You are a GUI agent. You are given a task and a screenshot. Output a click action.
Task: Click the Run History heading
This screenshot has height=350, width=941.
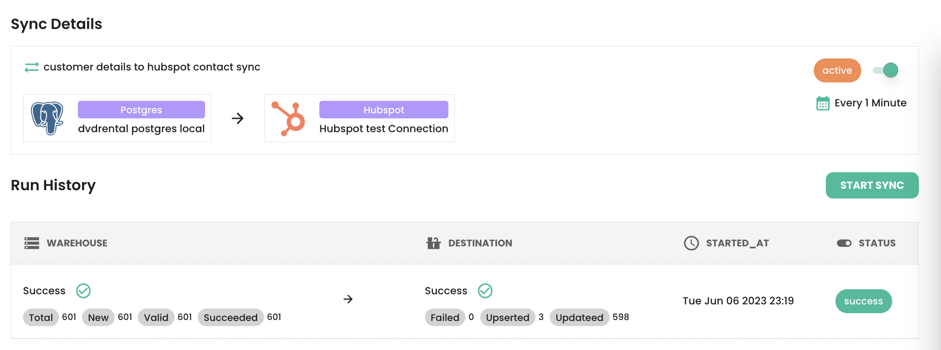pos(53,185)
